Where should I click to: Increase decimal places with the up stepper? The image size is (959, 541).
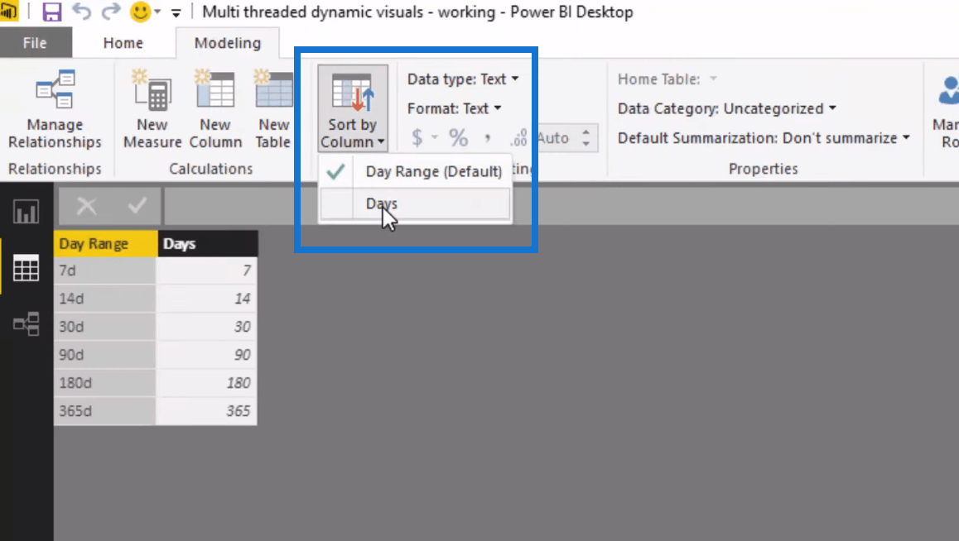[586, 132]
